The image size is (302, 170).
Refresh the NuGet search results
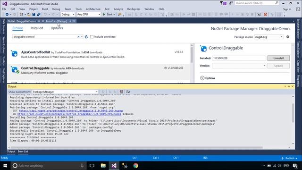coord(86,37)
